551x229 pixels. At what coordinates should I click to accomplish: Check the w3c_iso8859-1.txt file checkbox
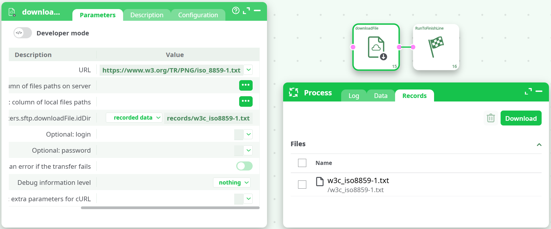pyautogui.click(x=302, y=185)
